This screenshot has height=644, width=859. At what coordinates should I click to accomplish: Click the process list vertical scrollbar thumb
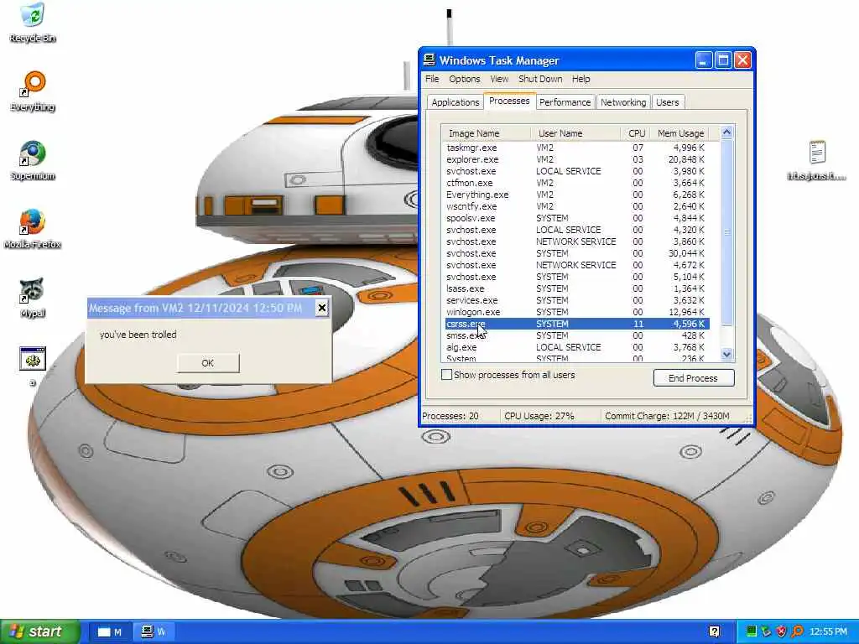pos(727,232)
